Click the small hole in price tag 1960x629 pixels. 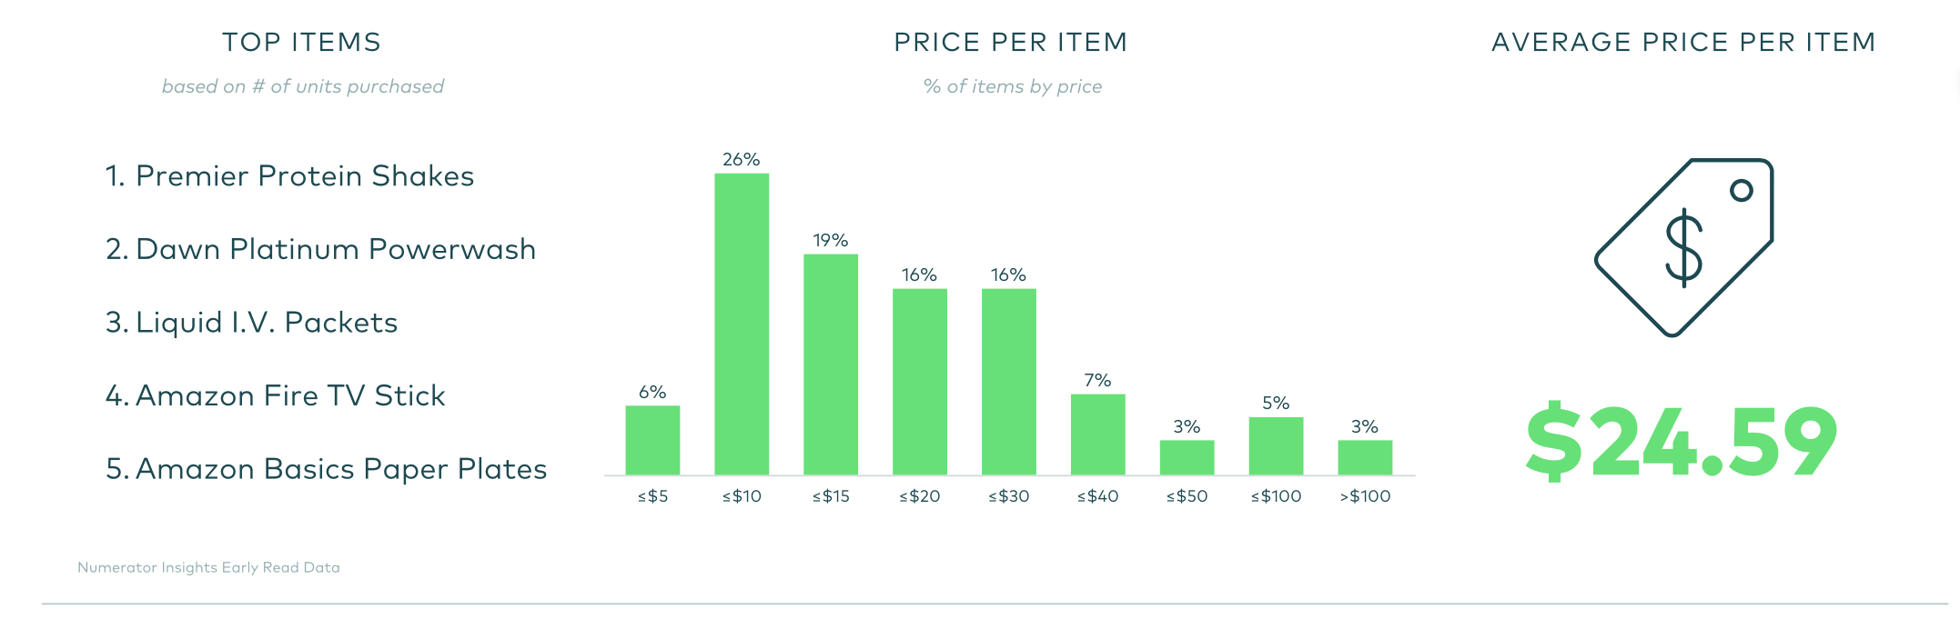[x=1741, y=190]
